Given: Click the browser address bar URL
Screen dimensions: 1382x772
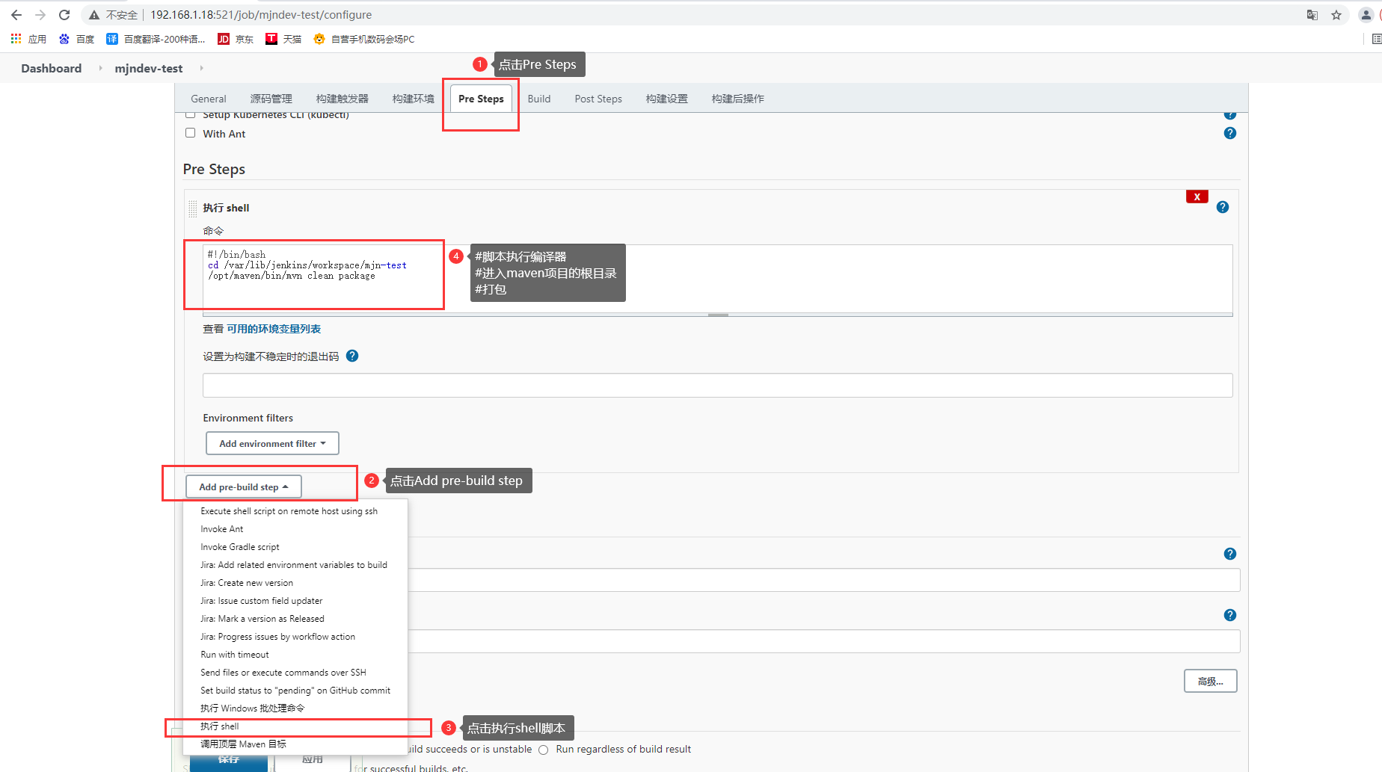Looking at the screenshot, I should click(x=261, y=15).
